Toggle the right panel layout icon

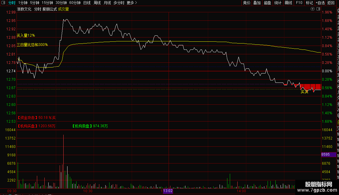pyautogui.click(x=318, y=9)
